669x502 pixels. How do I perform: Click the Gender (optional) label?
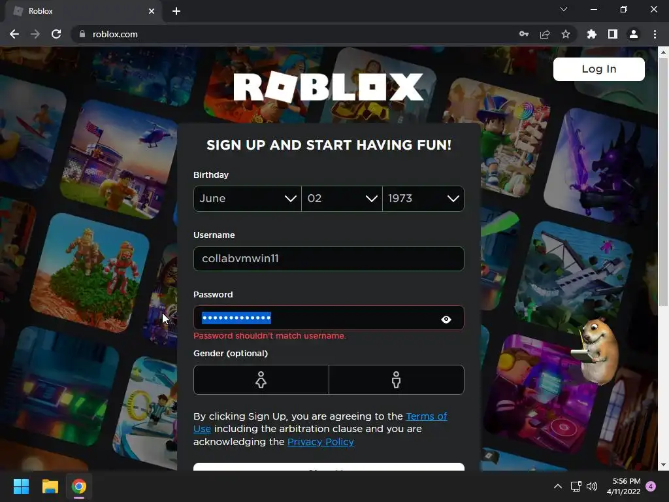coord(231,354)
